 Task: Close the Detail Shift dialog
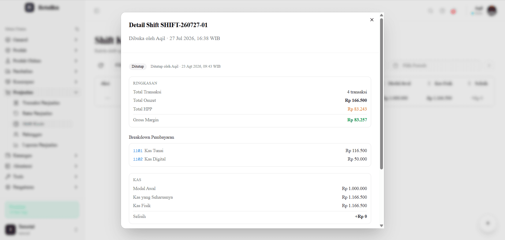[372, 20]
